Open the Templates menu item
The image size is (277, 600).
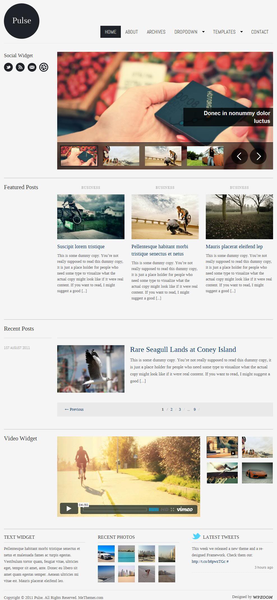click(x=224, y=32)
